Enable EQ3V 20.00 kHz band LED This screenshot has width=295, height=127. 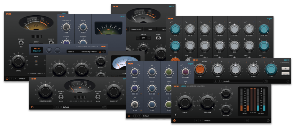pos(268,22)
